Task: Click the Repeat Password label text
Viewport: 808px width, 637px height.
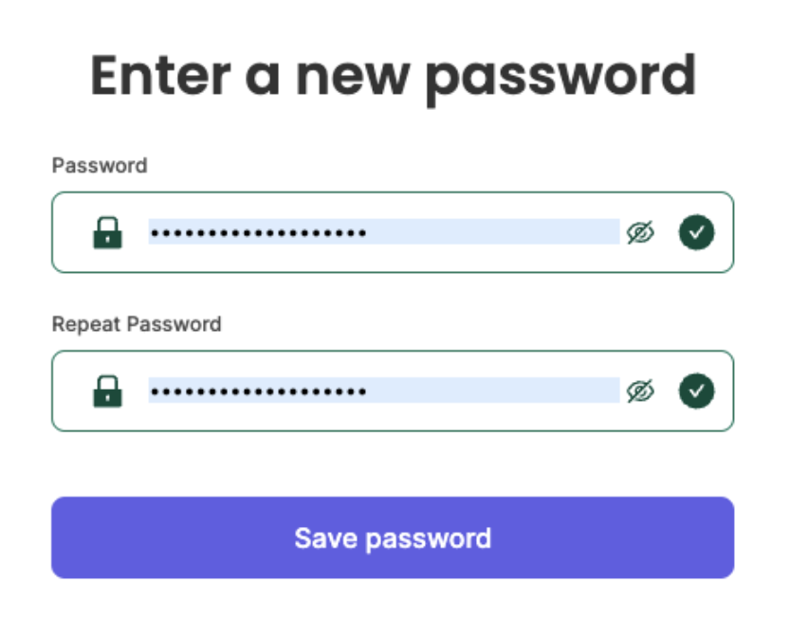Action: point(137,324)
